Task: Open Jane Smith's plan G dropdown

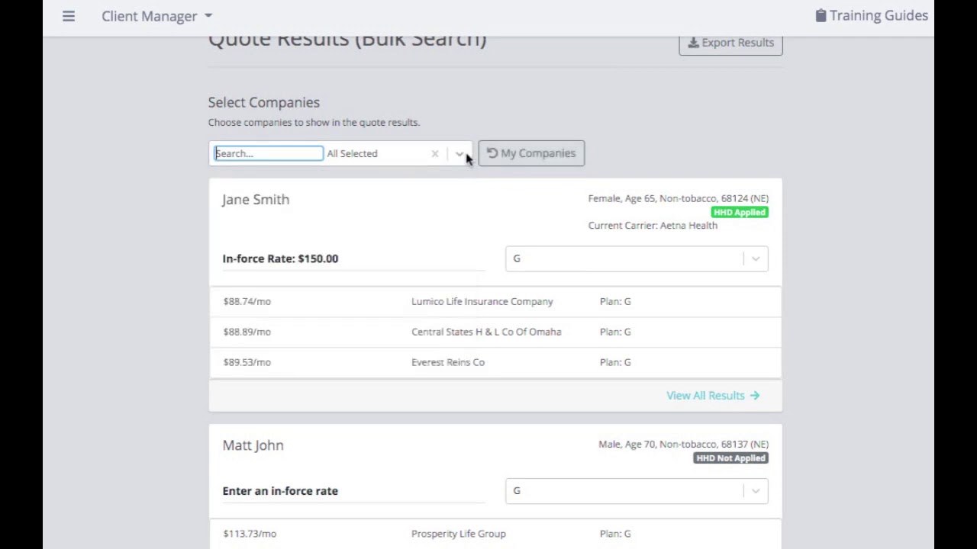Action: tap(637, 258)
